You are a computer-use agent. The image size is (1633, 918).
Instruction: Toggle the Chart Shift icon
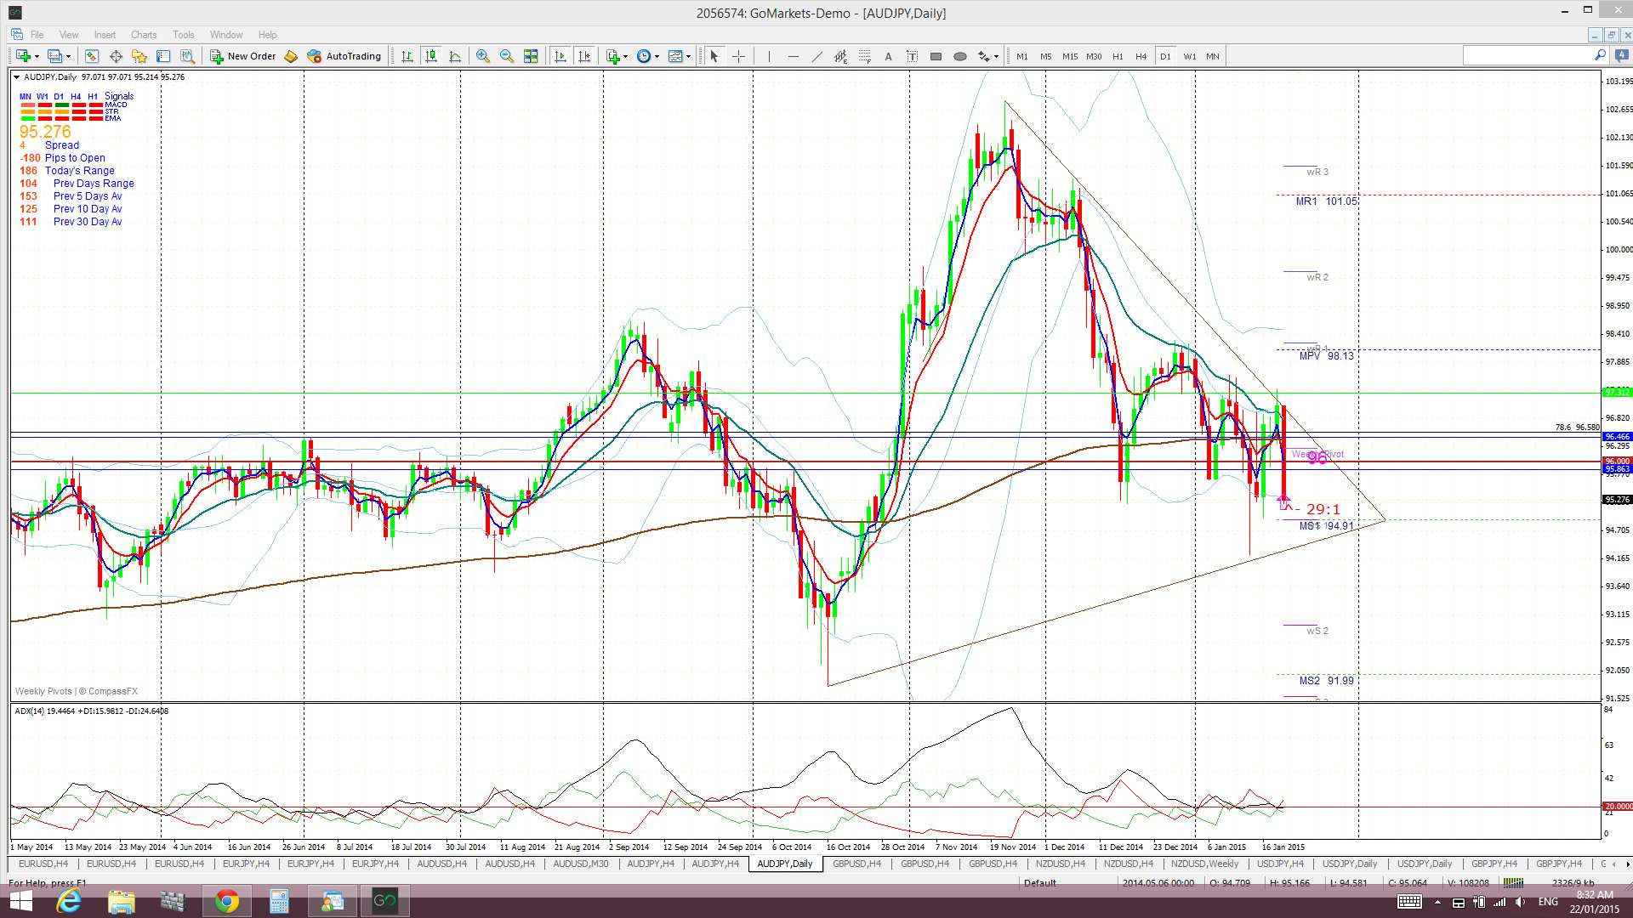tap(584, 56)
